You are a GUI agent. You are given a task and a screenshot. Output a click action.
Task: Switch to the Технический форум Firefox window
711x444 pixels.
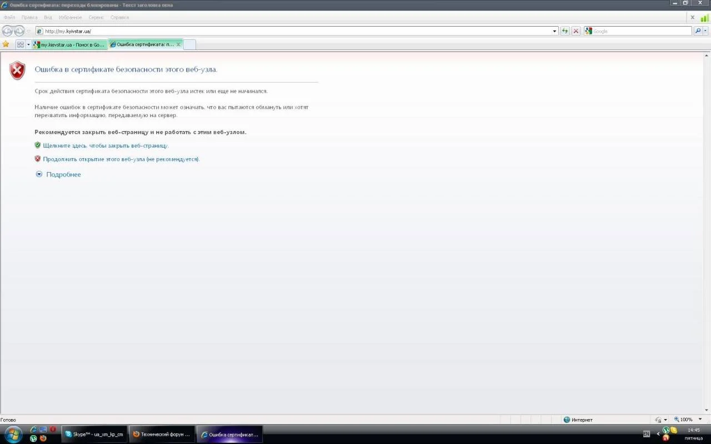(162, 435)
